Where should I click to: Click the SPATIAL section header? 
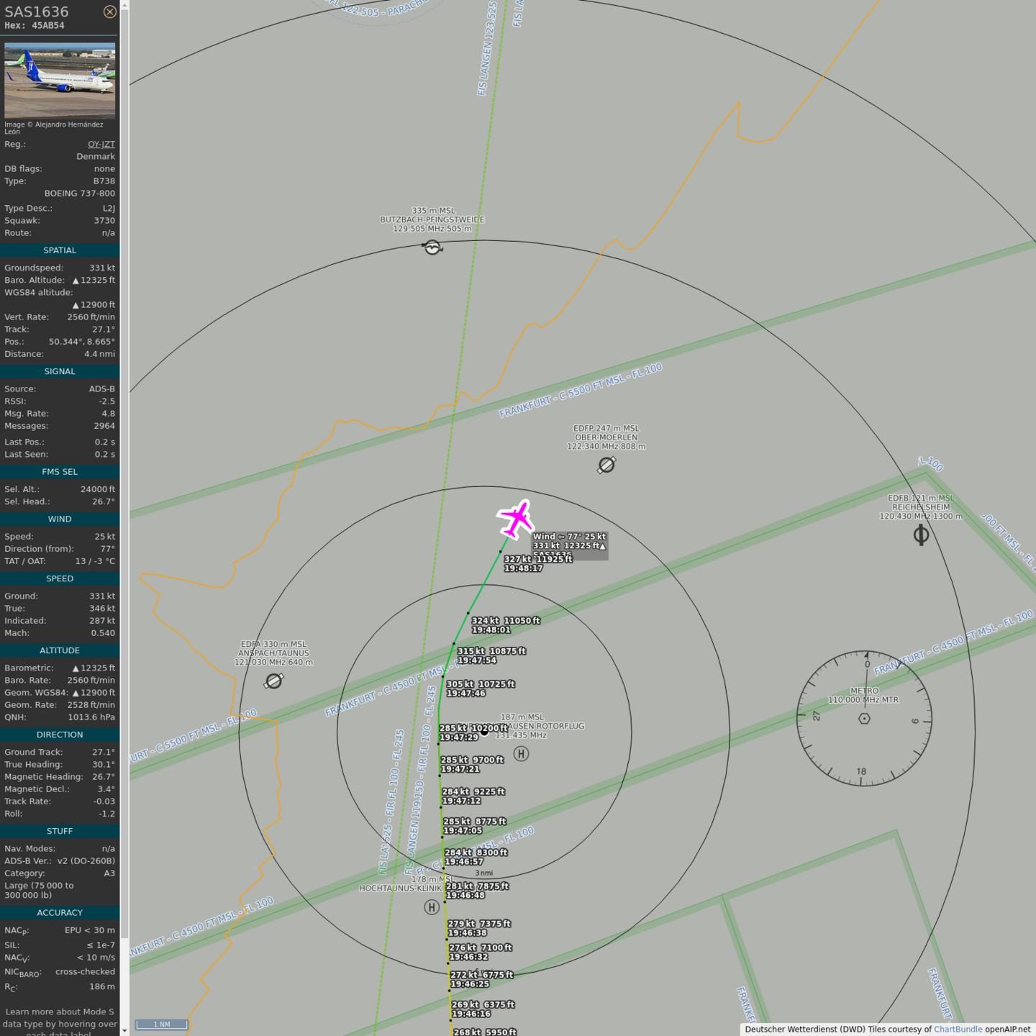point(60,250)
